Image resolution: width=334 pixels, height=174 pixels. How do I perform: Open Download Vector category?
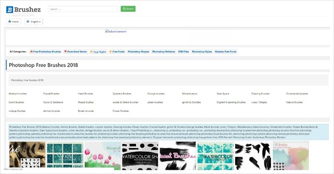click(x=76, y=52)
